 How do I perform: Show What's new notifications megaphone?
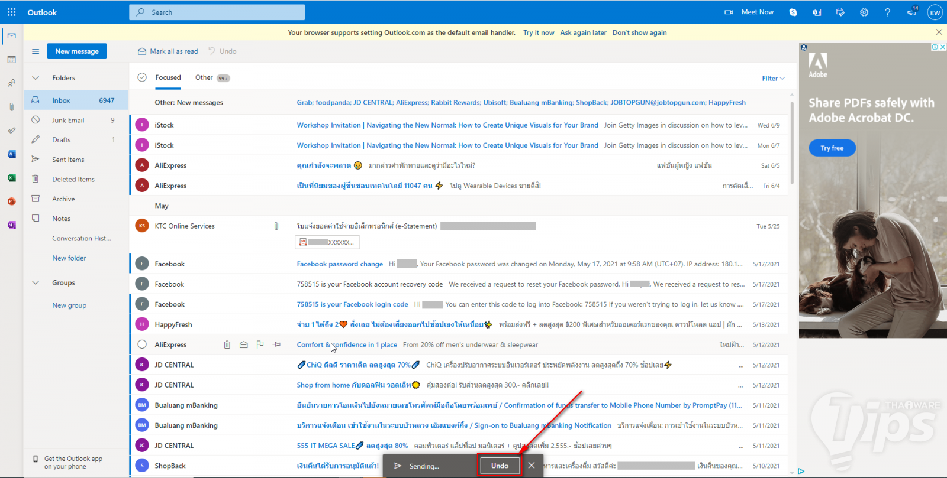tap(912, 12)
